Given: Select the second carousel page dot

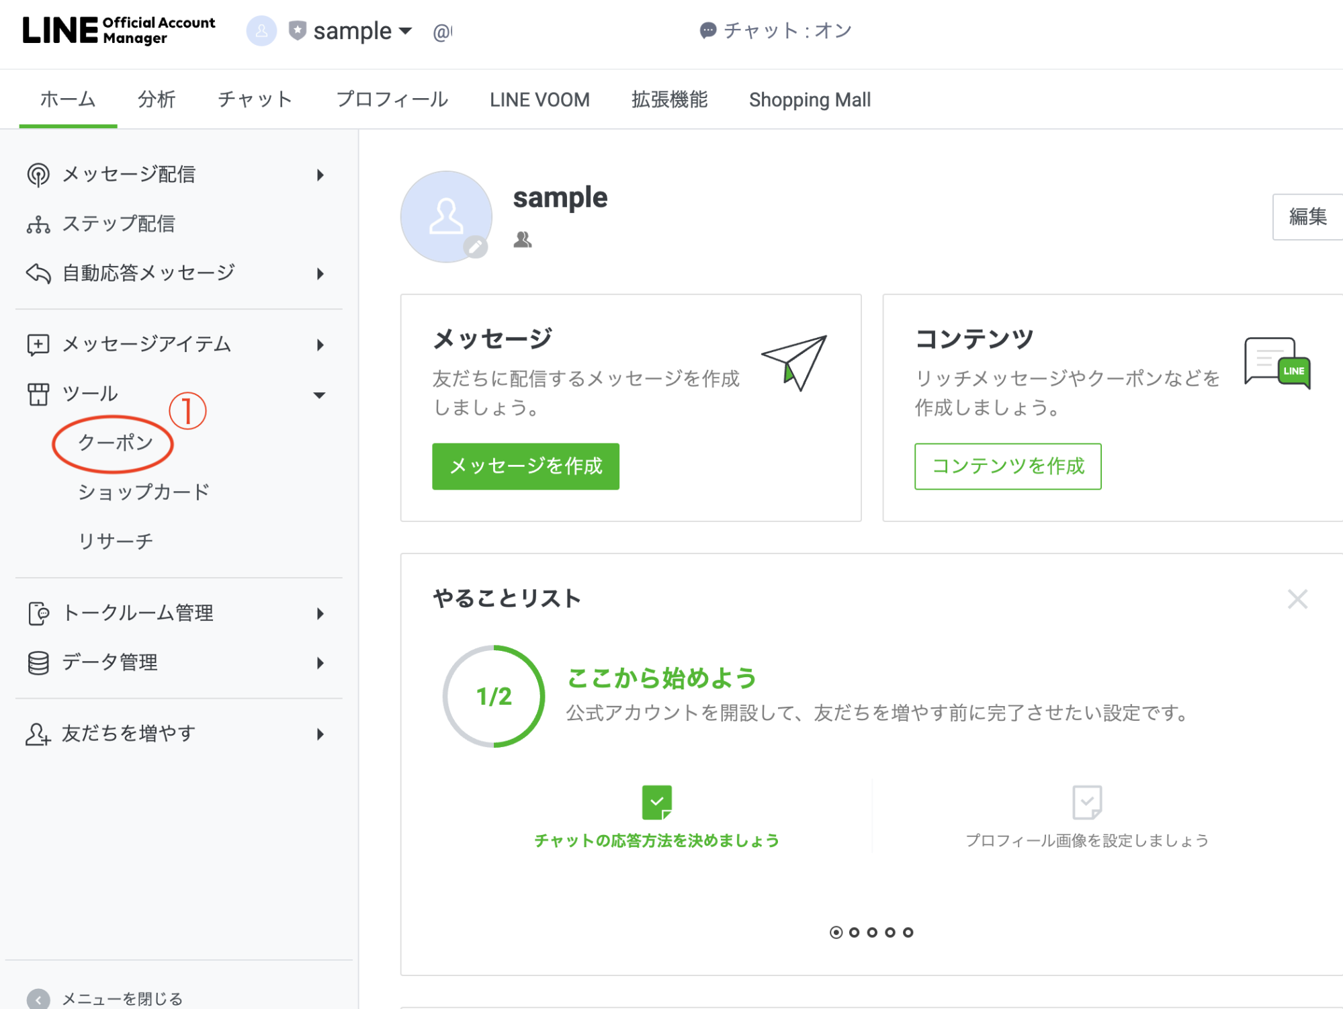Looking at the screenshot, I should (854, 932).
